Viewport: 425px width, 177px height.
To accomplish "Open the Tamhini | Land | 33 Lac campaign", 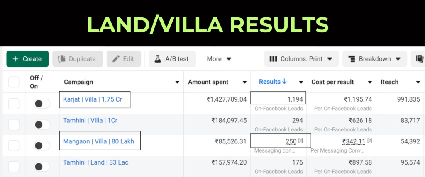I will click(95, 162).
